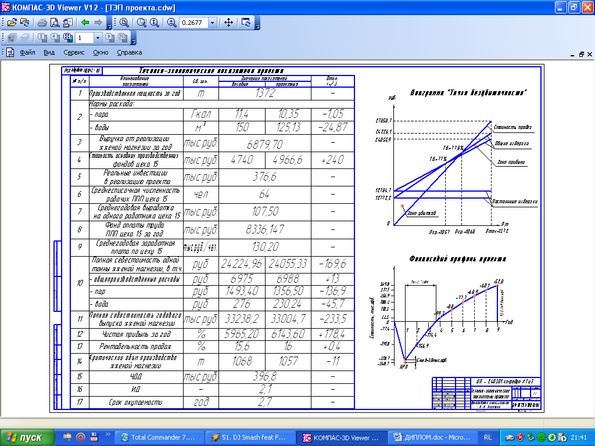Click the green Back arrow
Screen dimensions: 595x446
point(85,23)
